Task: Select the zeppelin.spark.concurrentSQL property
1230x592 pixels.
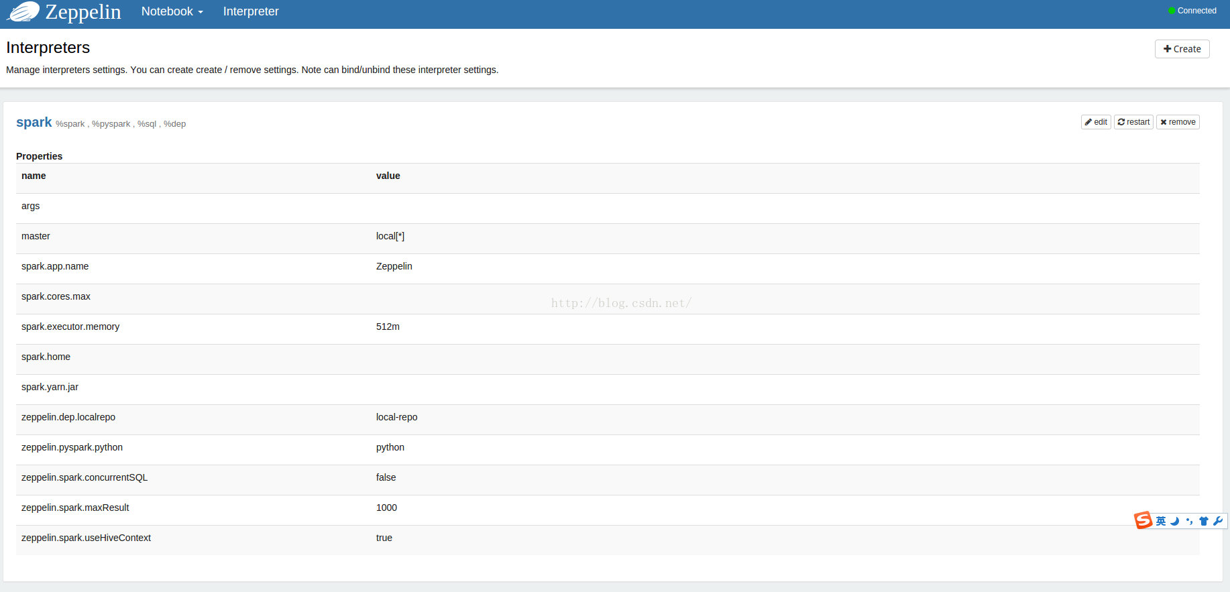Action: coord(85,477)
